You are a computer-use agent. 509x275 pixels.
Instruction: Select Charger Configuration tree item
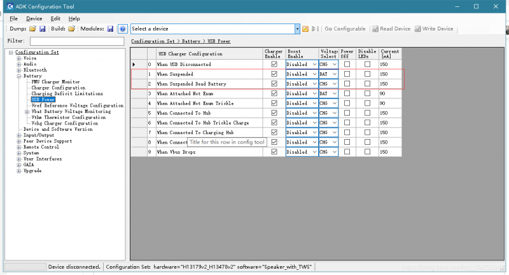(x=59, y=88)
